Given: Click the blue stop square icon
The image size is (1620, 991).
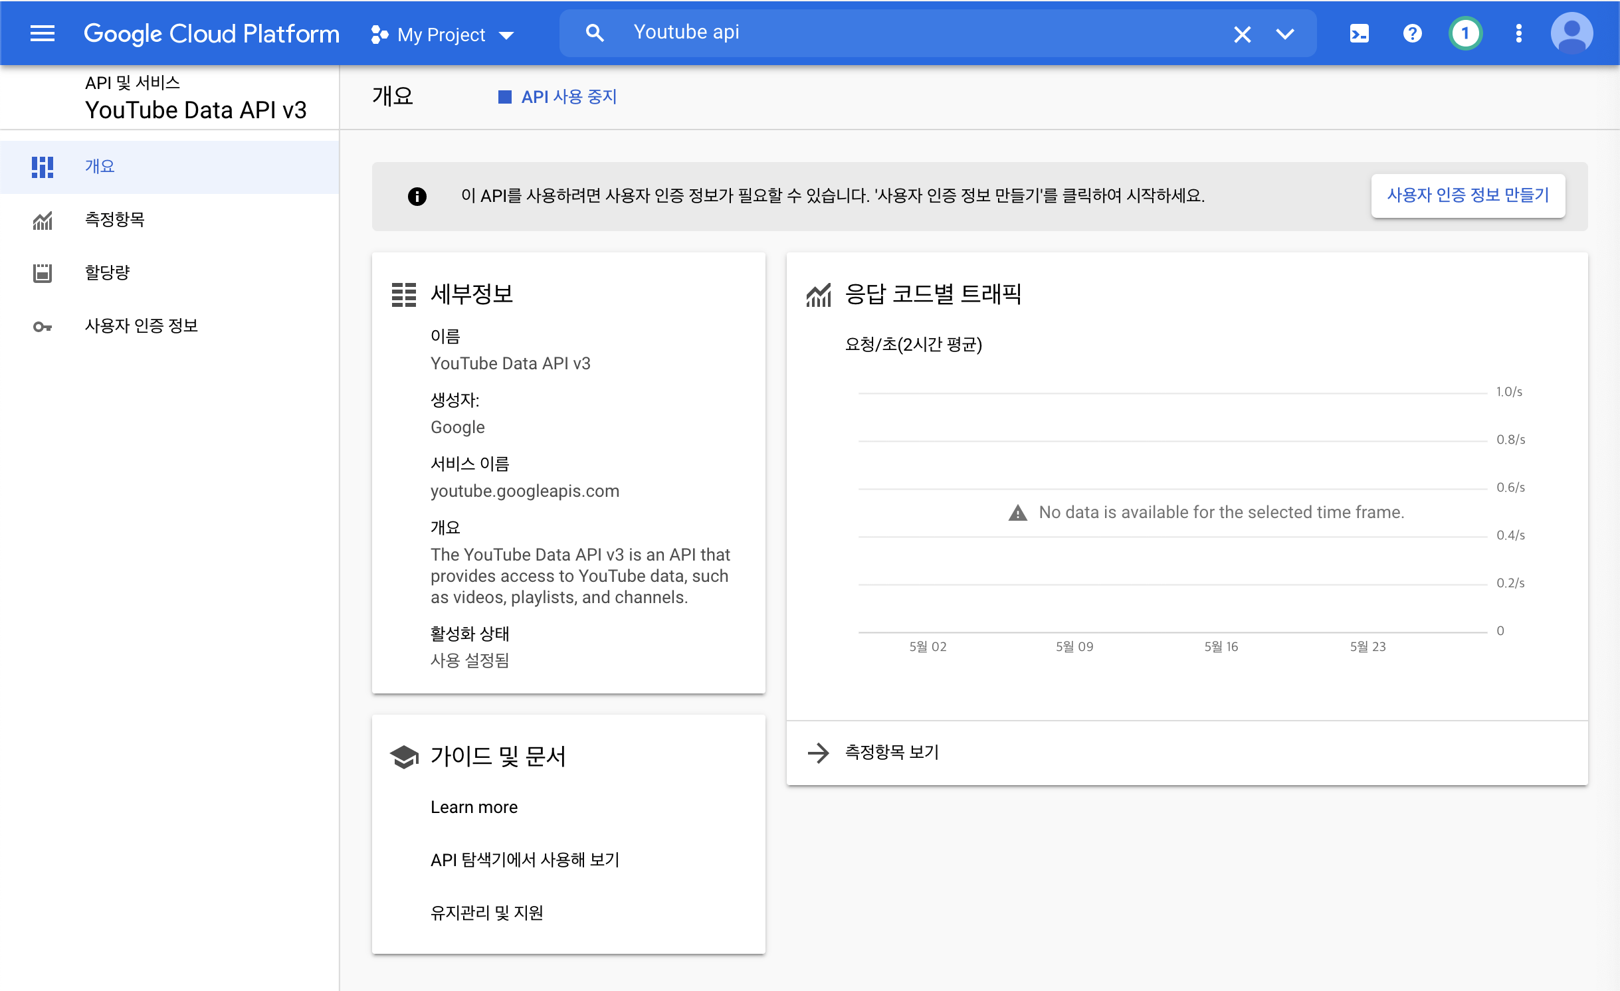Looking at the screenshot, I should coord(505,97).
